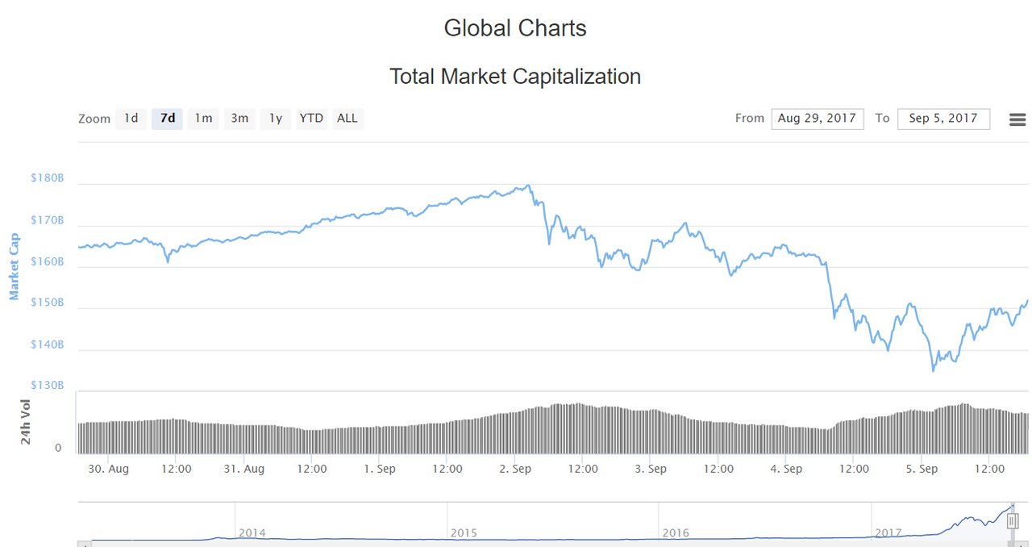Jump to 2015 in the navigator
The width and height of the screenshot is (1032, 547).
coord(464,533)
